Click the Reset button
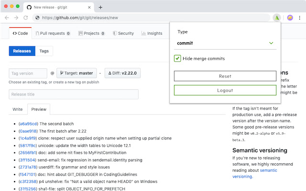Image resolution: width=306 pixels, height=191 pixels. click(225, 76)
